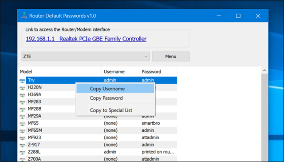Select the router icon beside the Try row
284x162 pixels.
point(22,81)
